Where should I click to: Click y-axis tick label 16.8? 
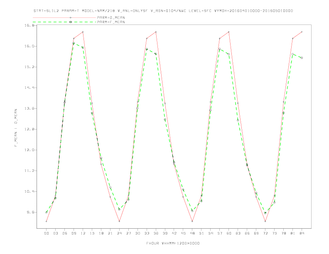point(29,25)
